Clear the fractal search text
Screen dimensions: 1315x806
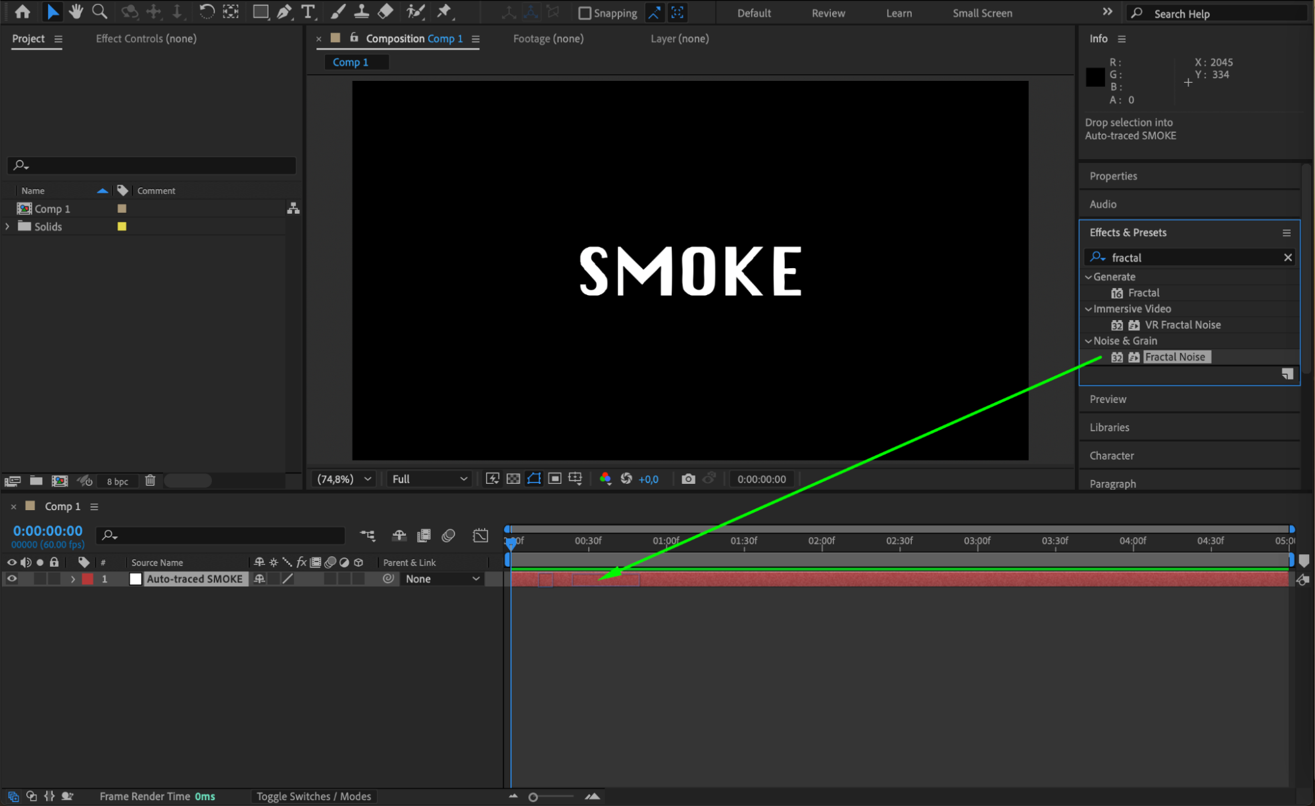point(1287,257)
